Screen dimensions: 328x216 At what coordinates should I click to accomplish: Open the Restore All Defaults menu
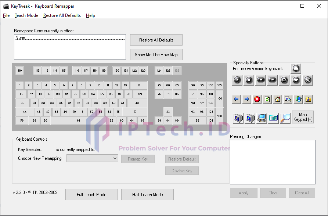(62, 15)
